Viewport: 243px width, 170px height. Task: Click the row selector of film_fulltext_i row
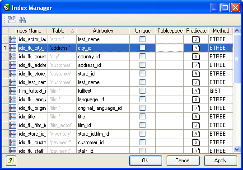5,91
